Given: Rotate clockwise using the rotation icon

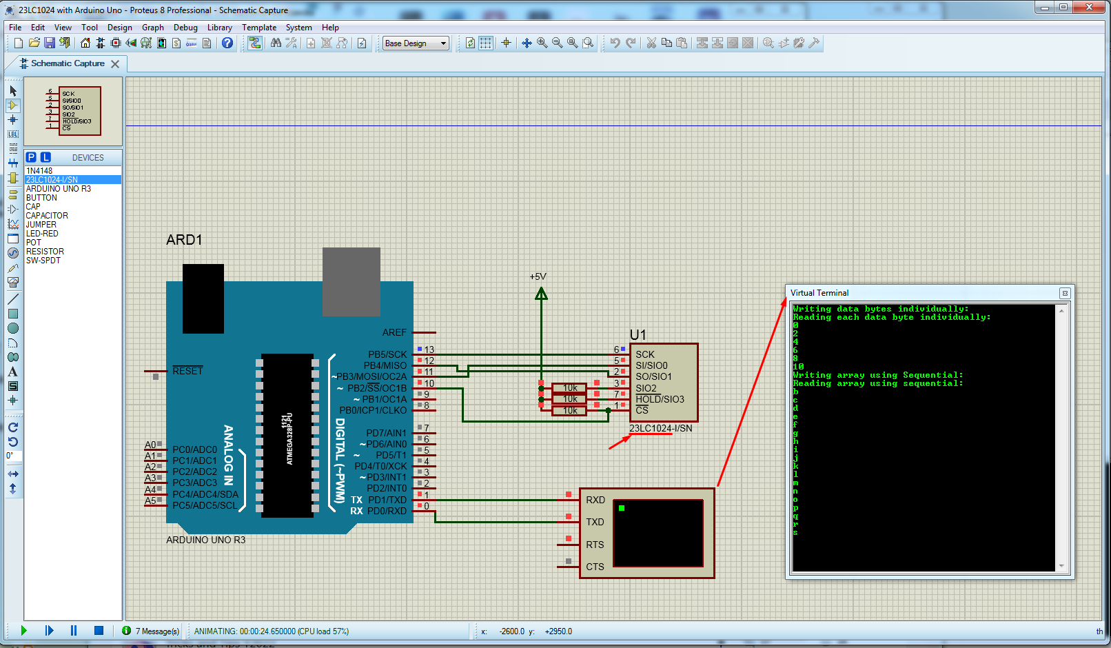Looking at the screenshot, I should coord(13,427).
